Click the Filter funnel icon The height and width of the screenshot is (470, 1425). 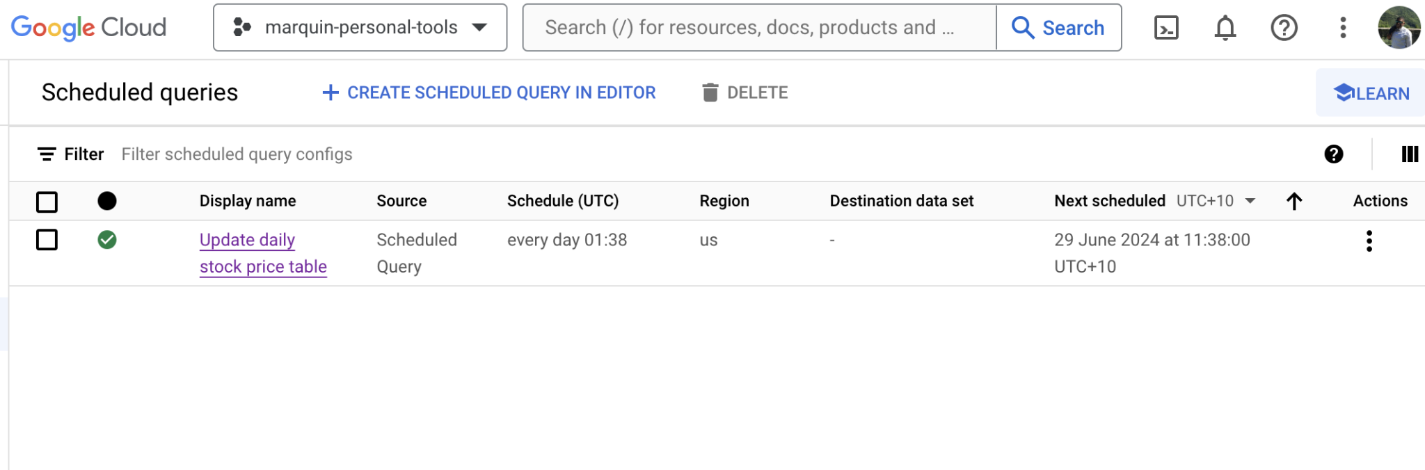(x=46, y=154)
